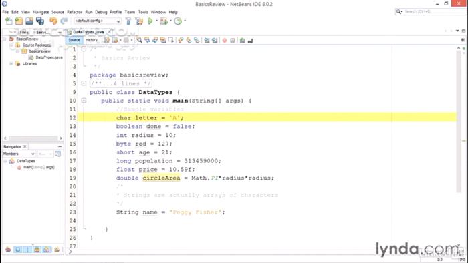Open the Window menu
Screen dimensions: 468x263
click(x=158, y=12)
